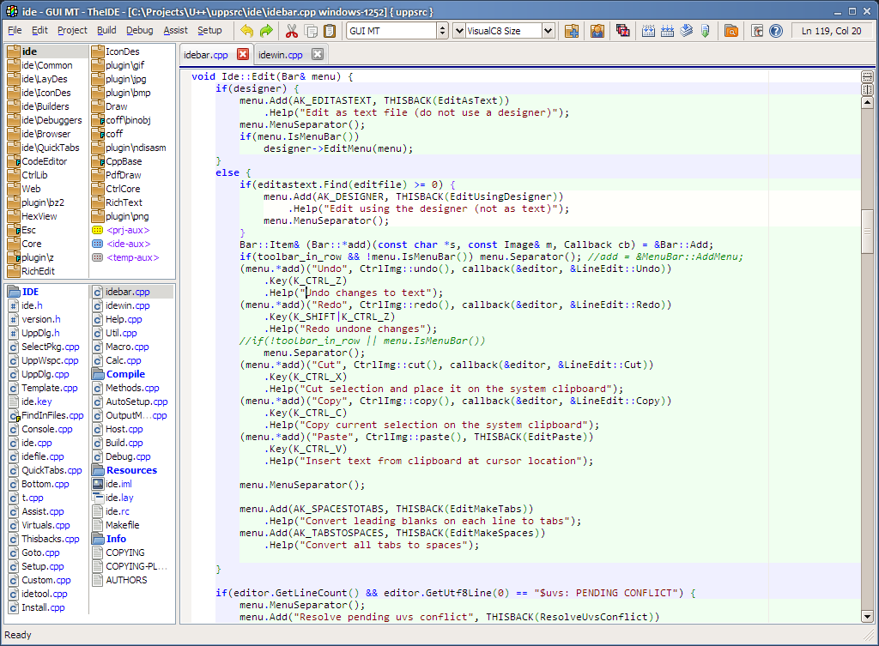Select the ide.lay resource file

[118, 498]
